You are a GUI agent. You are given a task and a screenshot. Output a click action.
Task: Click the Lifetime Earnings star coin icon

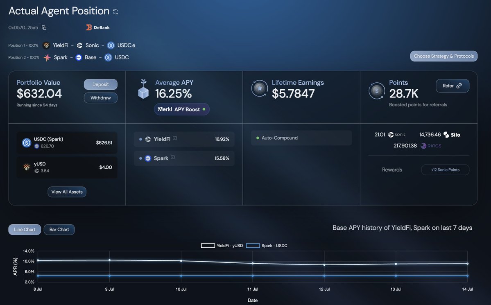(260, 88)
